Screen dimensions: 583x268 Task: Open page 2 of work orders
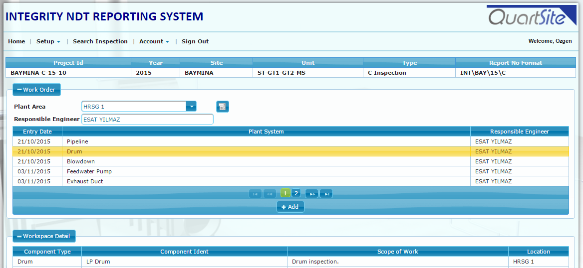point(296,193)
